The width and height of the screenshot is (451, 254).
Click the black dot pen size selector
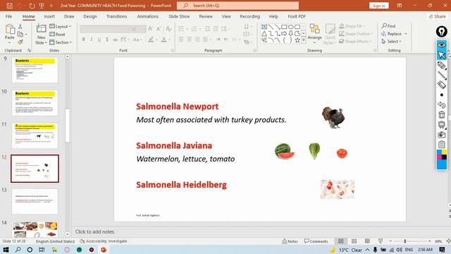click(x=442, y=95)
